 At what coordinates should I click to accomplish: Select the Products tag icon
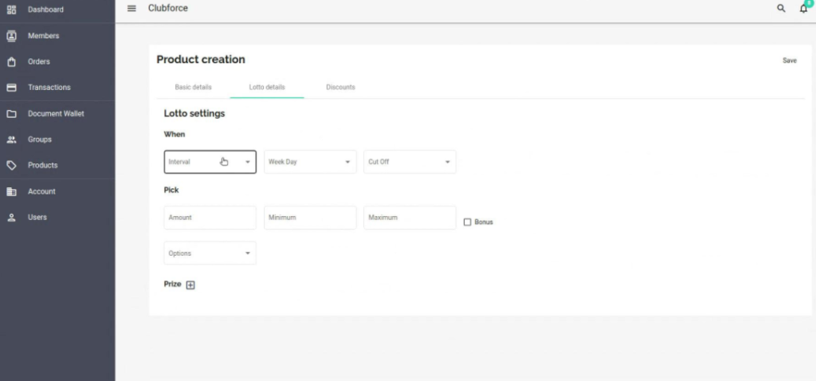(11, 166)
